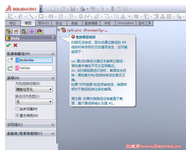Click the PathSke path field
Image resolution: width=186 pixels, height=150 pixels.
(36, 68)
